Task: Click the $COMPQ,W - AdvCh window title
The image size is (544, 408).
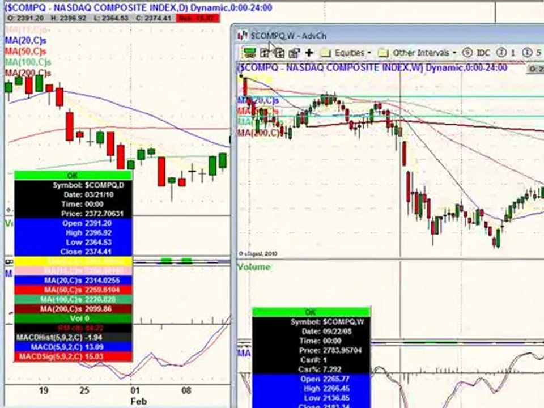Action: 288,35
